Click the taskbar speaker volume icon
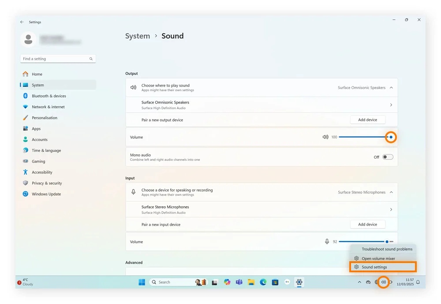 tap(383, 282)
